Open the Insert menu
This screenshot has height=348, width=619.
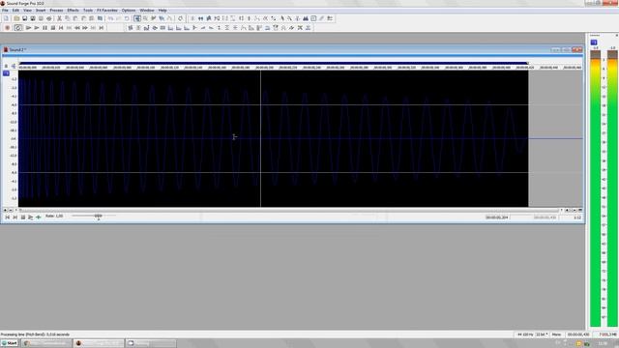pos(41,11)
